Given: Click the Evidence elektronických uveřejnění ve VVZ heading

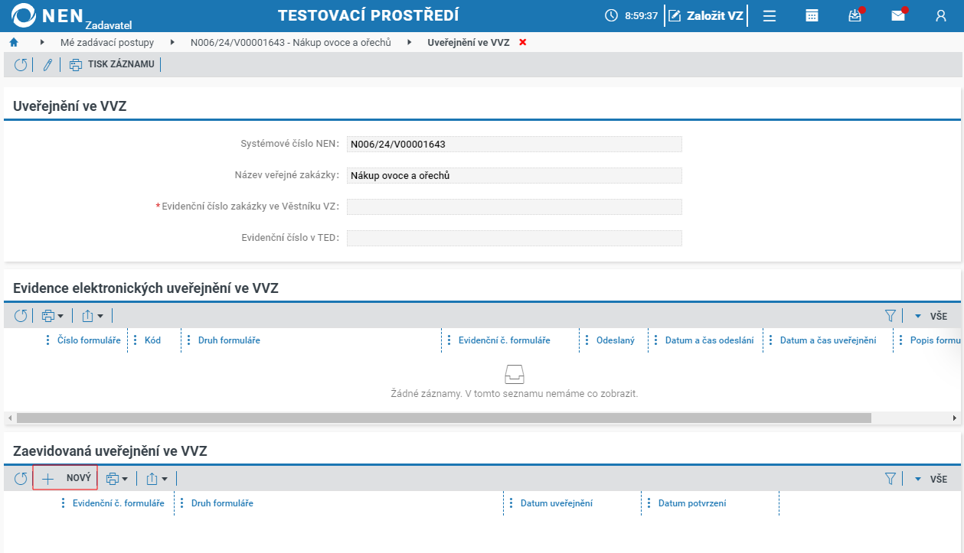Looking at the screenshot, I should [146, 288].
